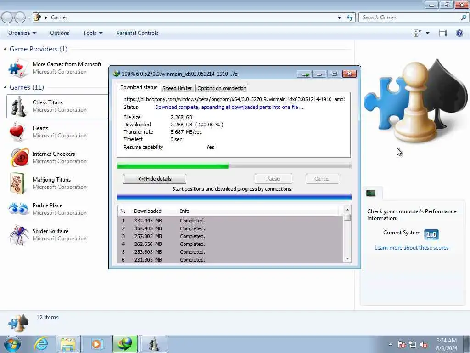The width and height of the screenshot is (470, 353).
Task: Click the download dialog's green arrow button
Action: point(305,74)
